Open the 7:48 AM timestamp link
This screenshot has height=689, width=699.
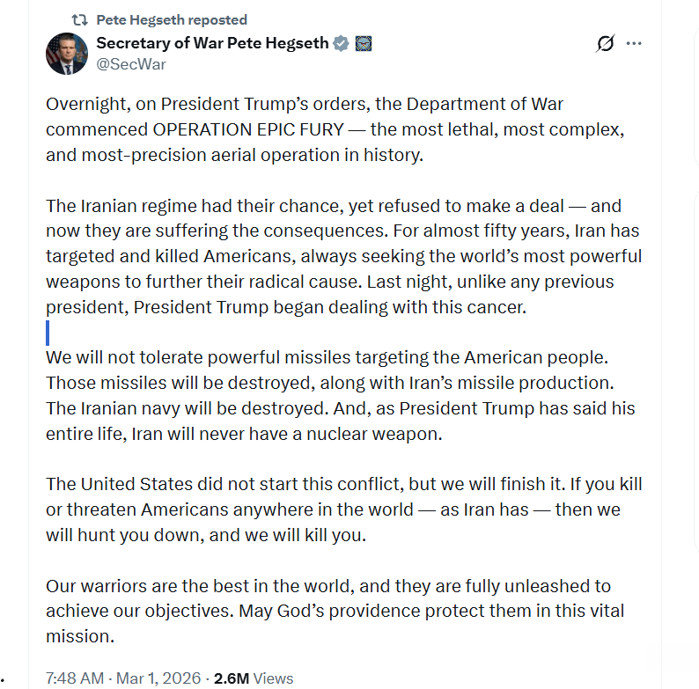pyautogui.click(x=75, y=678)
